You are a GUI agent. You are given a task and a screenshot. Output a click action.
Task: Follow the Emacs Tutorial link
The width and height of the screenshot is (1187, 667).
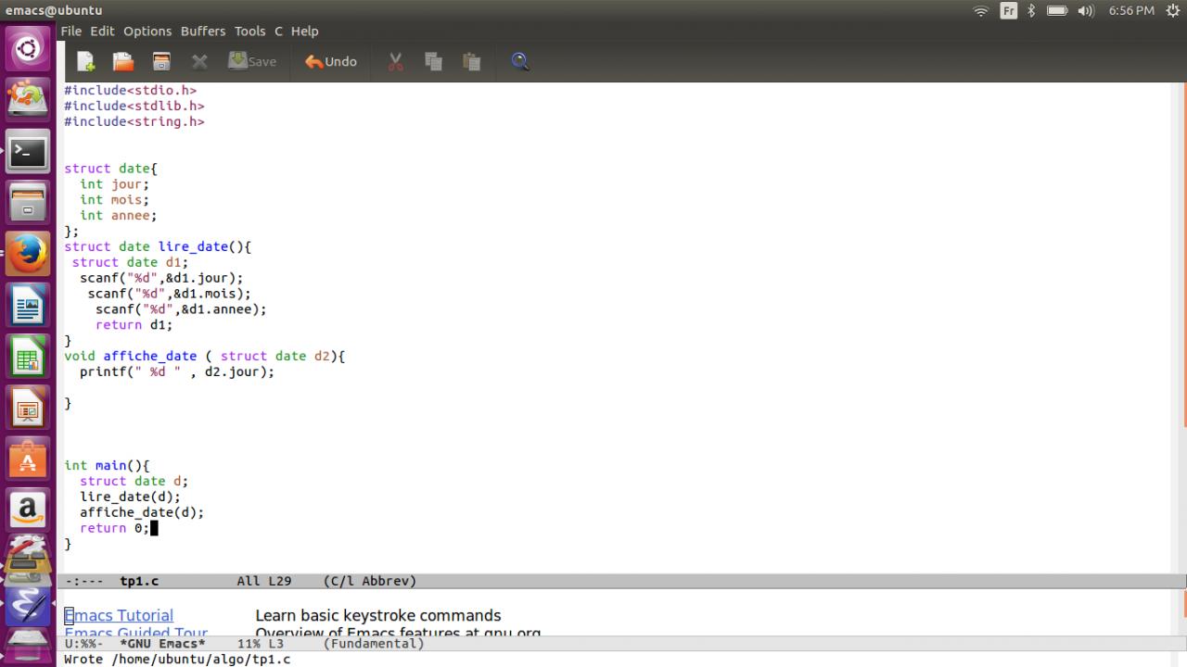click(x=119, y=616)
